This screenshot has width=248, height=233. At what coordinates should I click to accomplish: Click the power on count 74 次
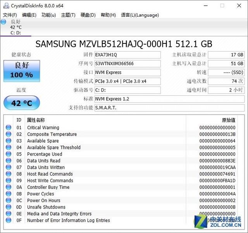[x=226, y=81]
